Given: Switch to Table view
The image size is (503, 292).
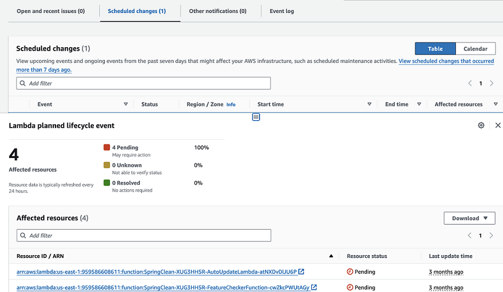Looking at the screenshot, I should point(435,49).
